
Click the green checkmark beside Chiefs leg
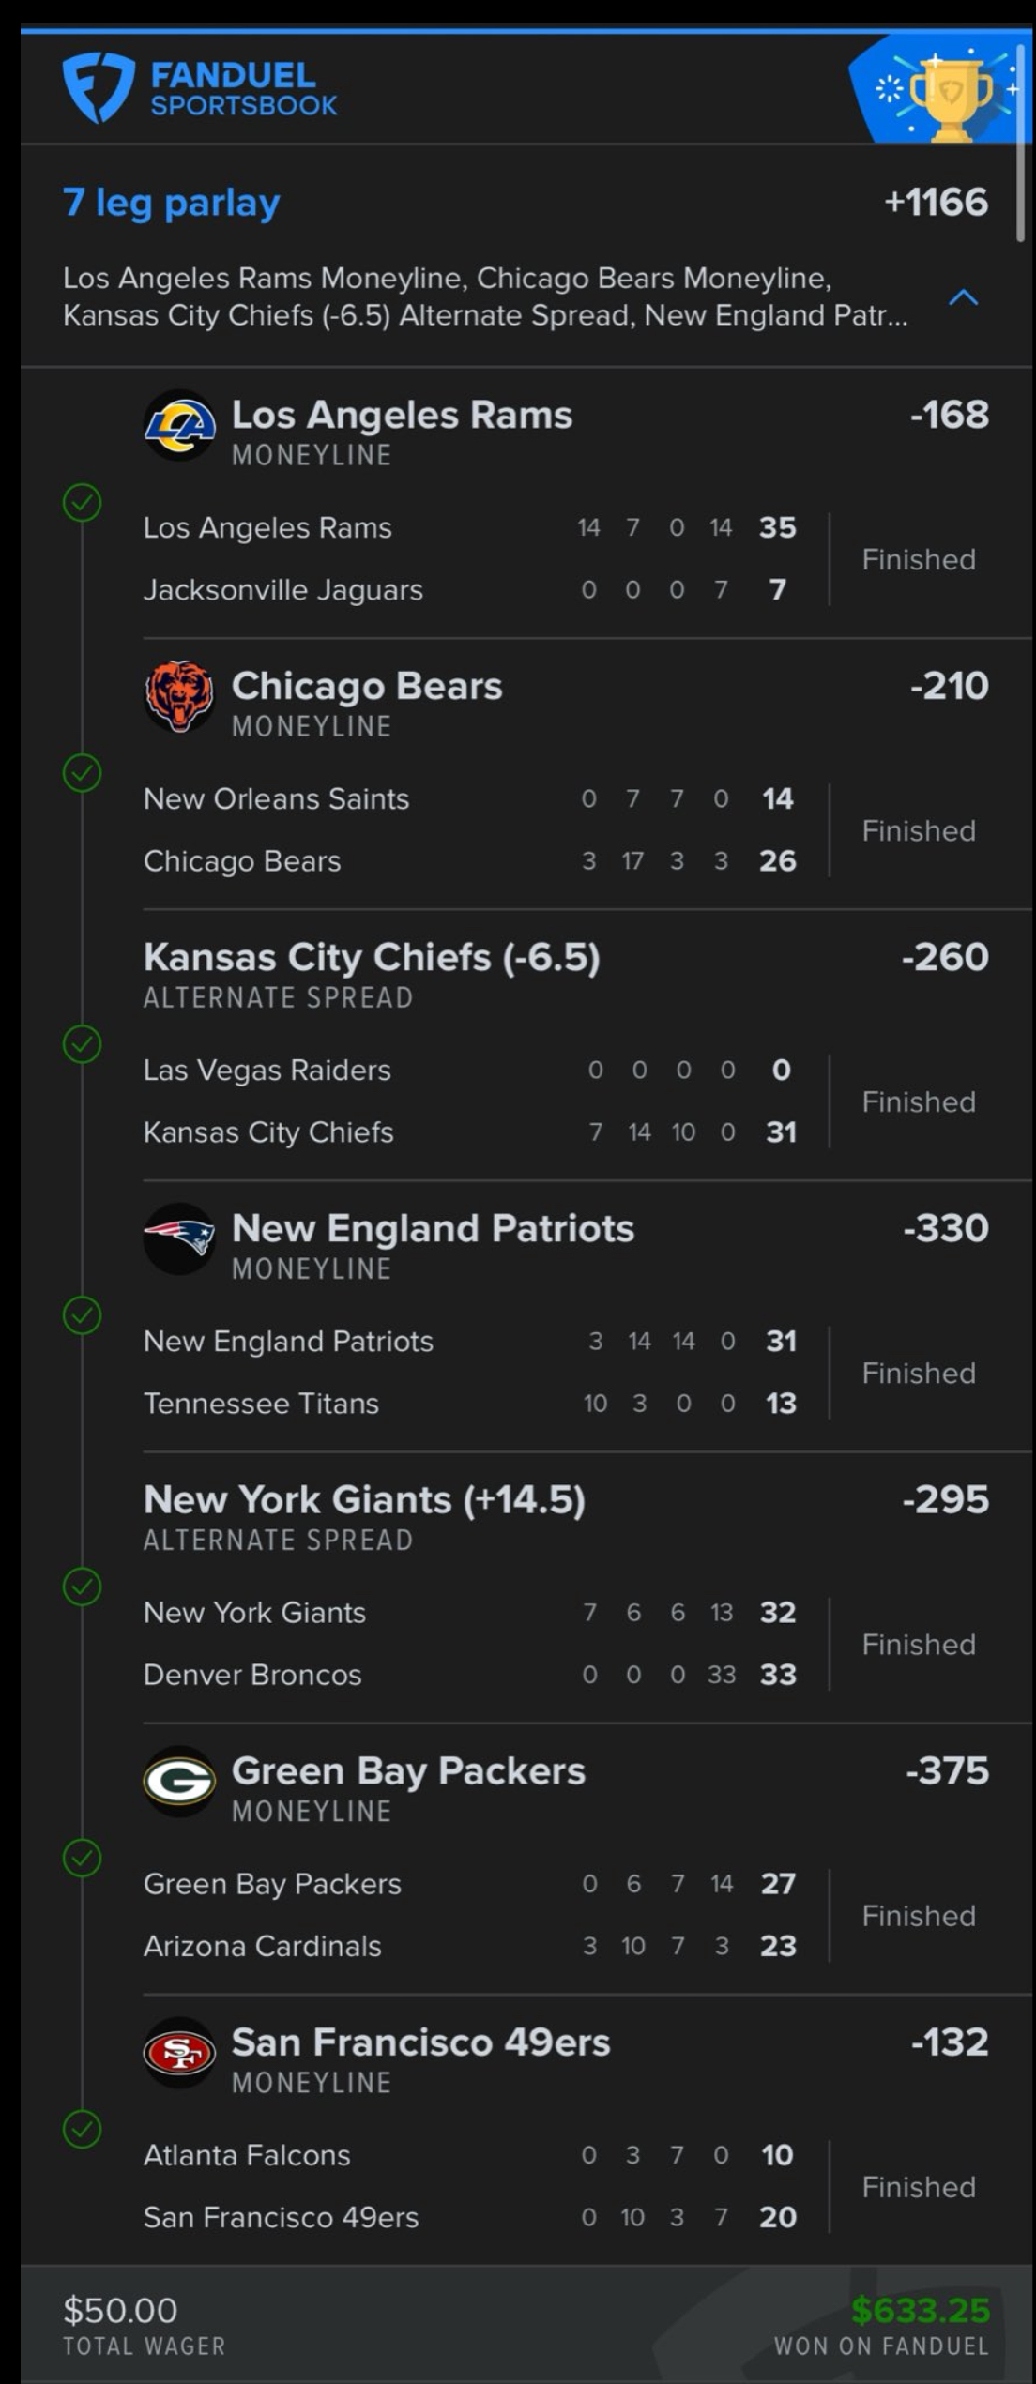click(x=82, y=1044)
